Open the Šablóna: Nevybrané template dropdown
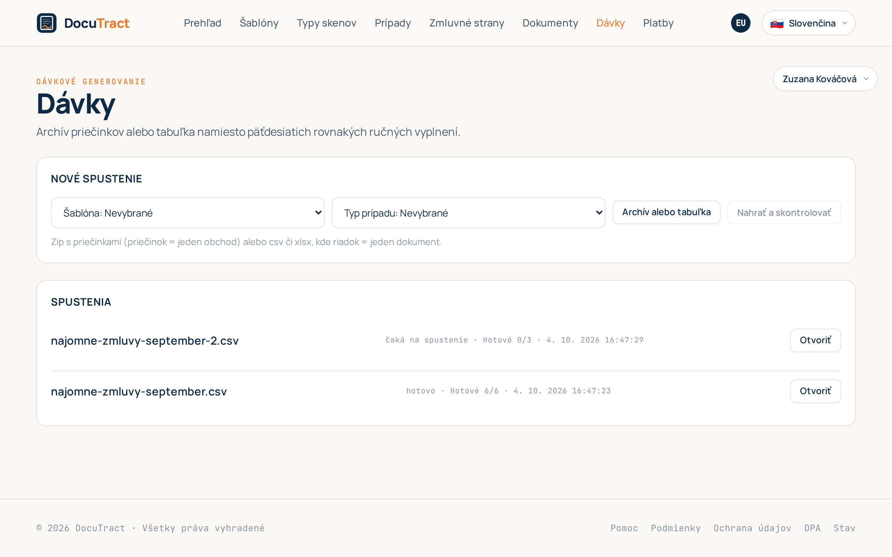 (x=187, y=213)
